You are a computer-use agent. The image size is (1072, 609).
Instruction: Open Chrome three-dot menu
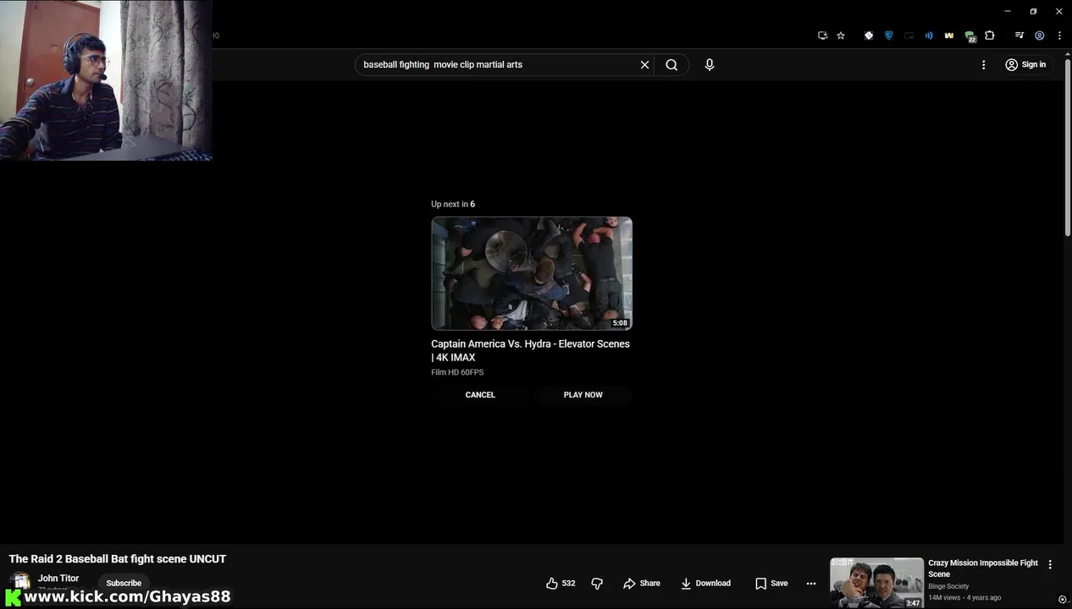[x=1059, y=36]
